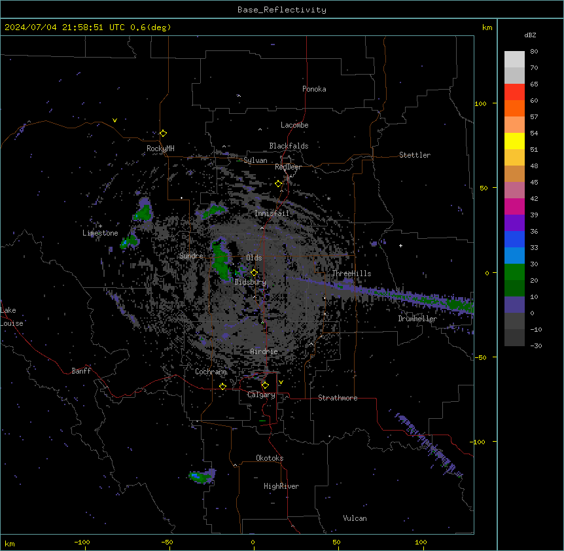Click the Innisfail city label
Image resolution: width=564 pixels, height=551 pixels.
coord(272,213)
